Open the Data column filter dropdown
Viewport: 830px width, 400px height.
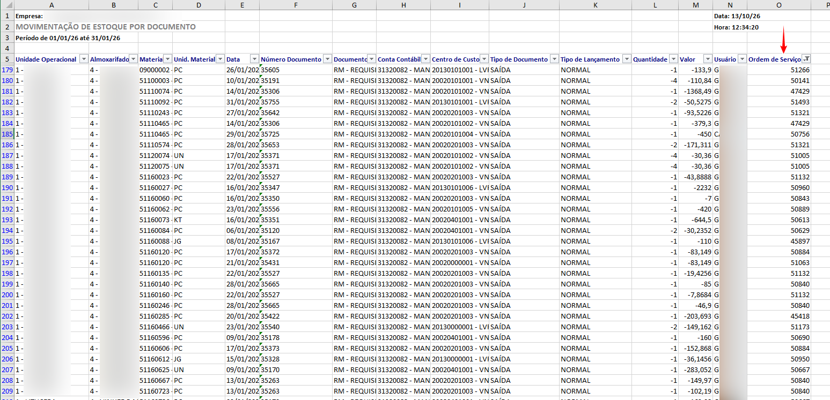(x=254, y=59)
